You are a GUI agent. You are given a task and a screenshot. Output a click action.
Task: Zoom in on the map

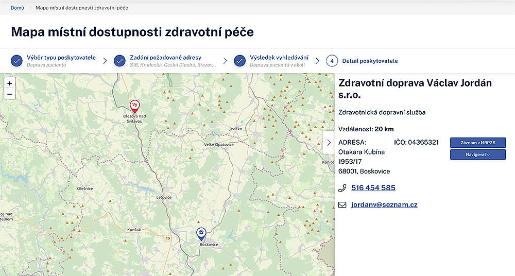9,83
